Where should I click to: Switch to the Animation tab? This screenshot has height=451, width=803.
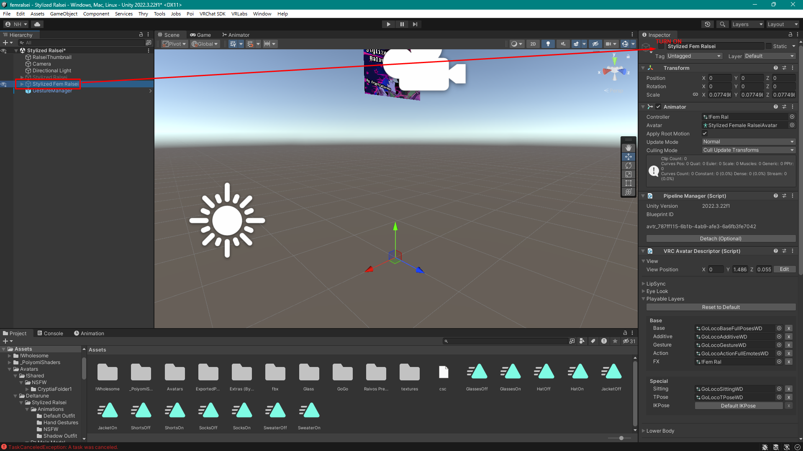89,334
